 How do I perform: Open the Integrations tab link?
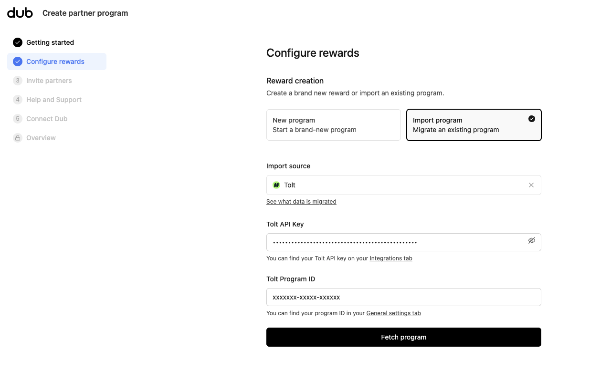391,258
